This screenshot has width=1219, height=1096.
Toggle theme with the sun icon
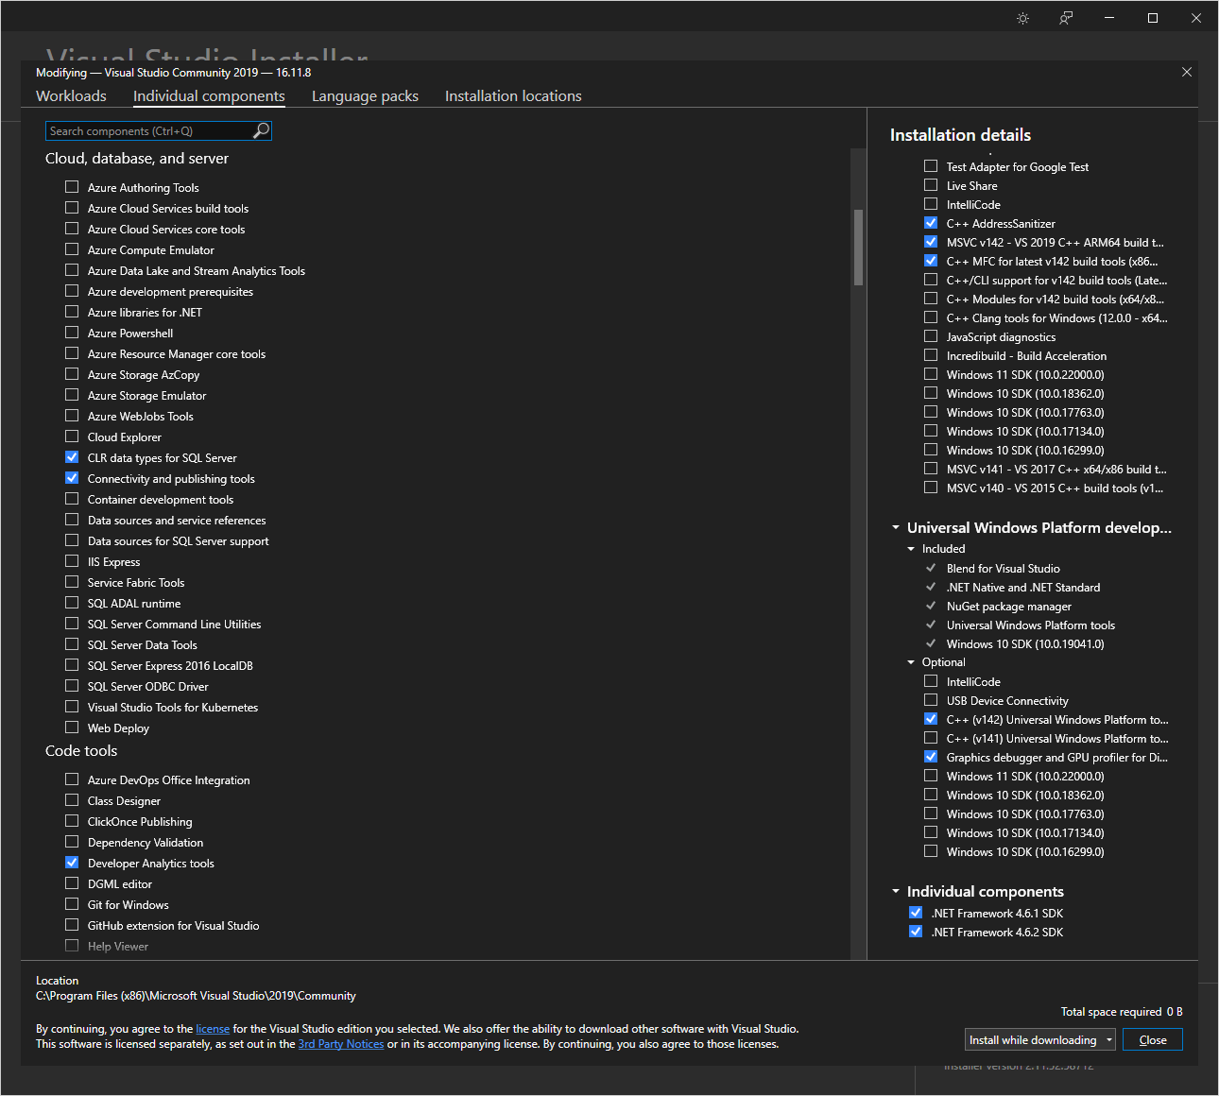[1022, 18]
